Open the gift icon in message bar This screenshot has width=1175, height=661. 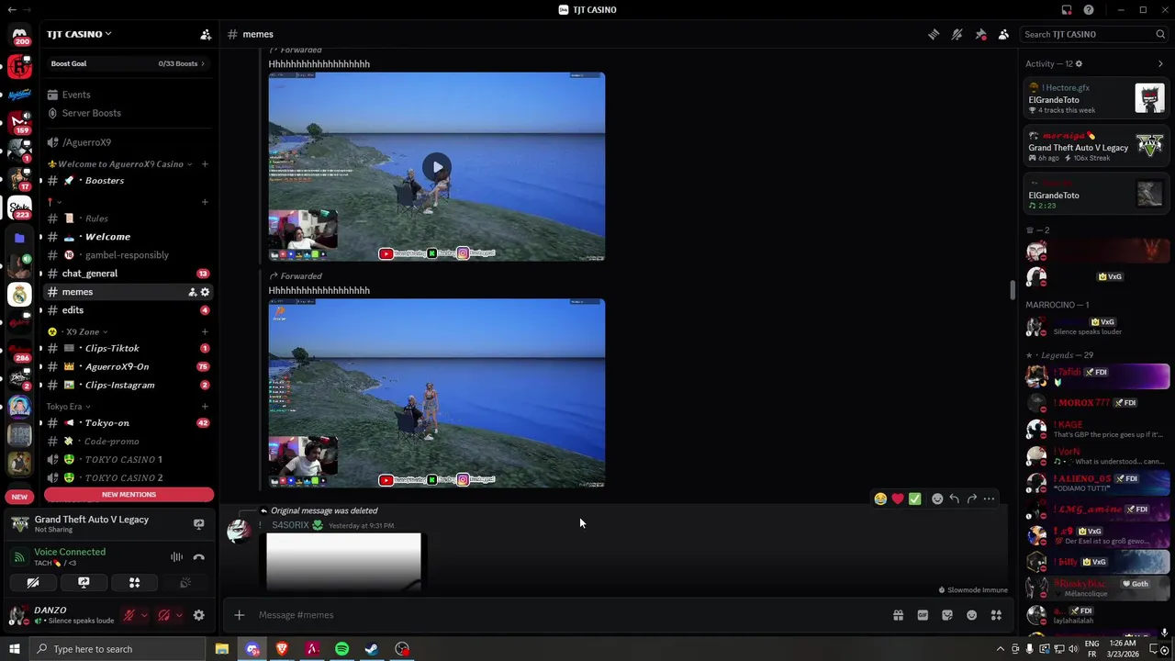pyautogui.click(x=898, y=615)
